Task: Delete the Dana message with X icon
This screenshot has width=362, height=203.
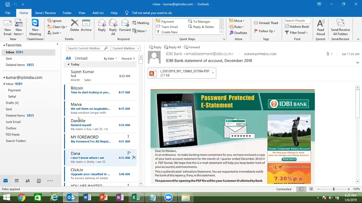Action: 134,158
